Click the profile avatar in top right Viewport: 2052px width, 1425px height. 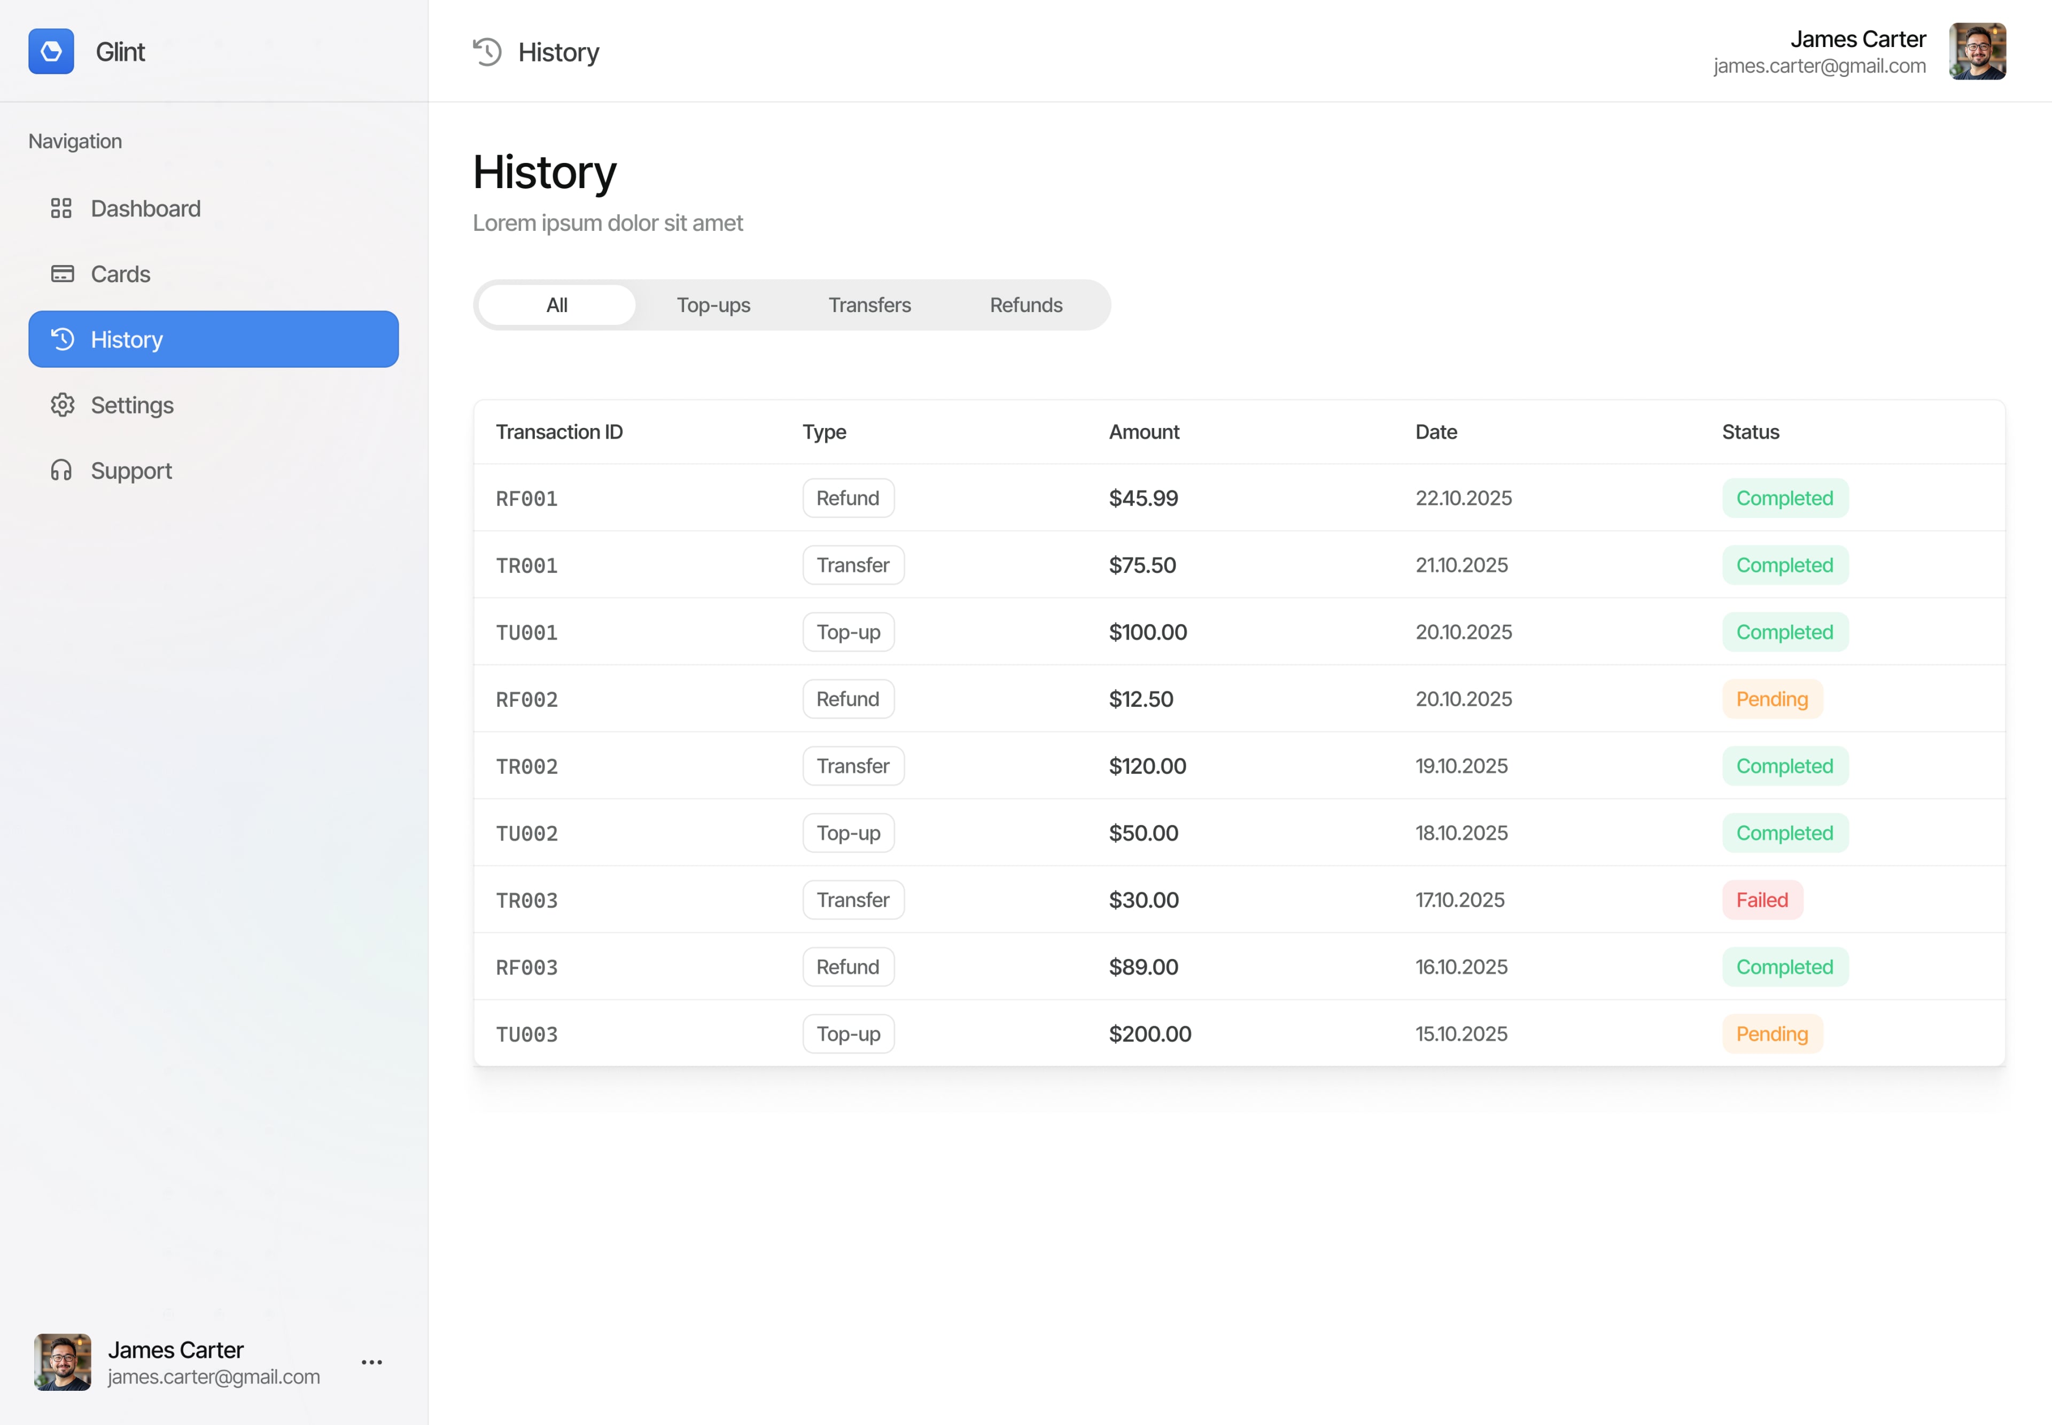[x=1977, y=52]
